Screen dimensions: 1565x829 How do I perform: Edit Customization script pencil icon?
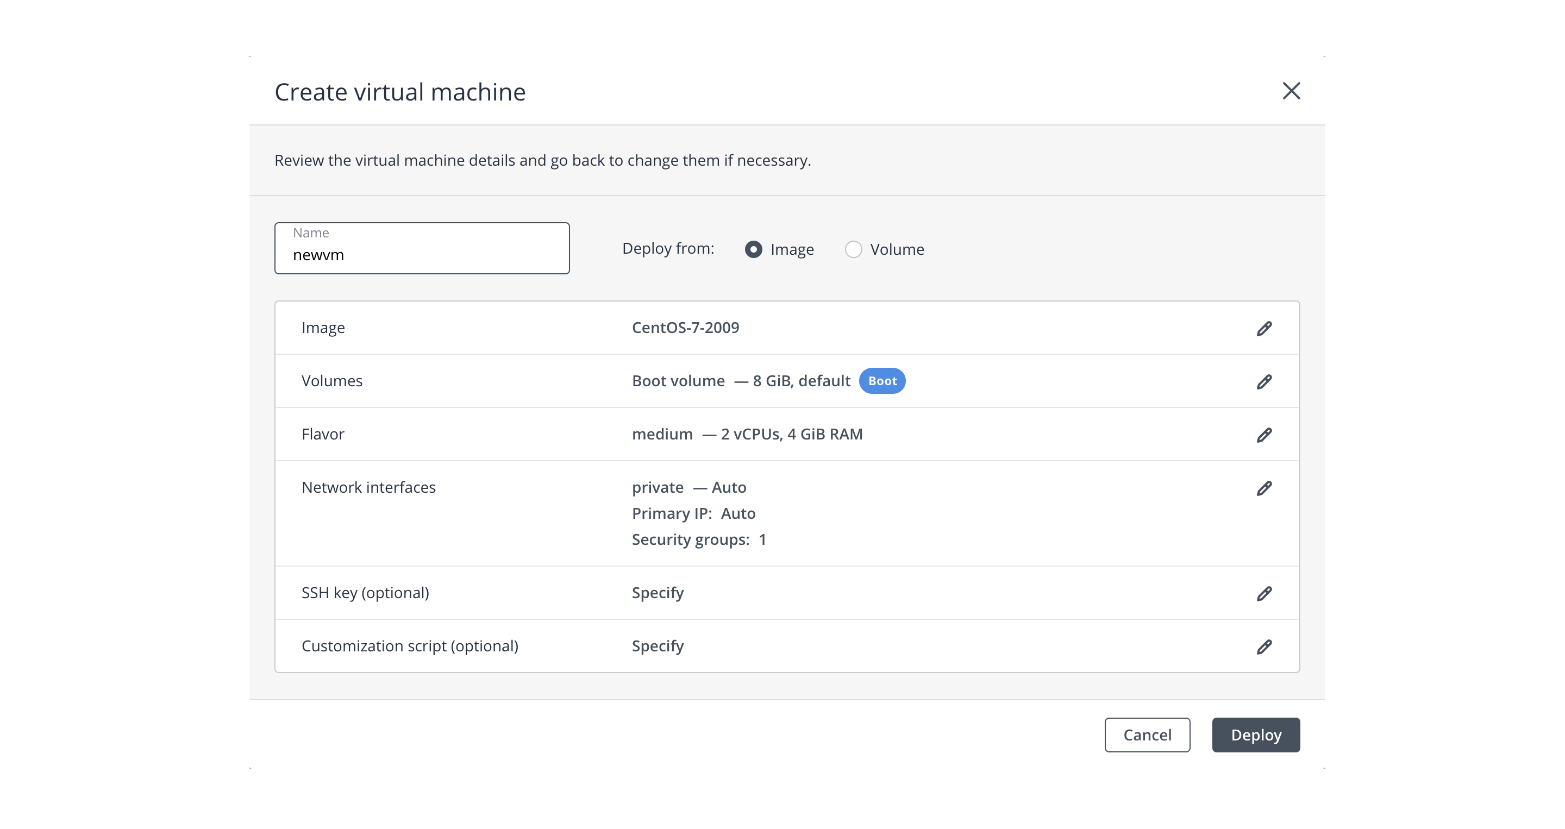point(1263,647)
